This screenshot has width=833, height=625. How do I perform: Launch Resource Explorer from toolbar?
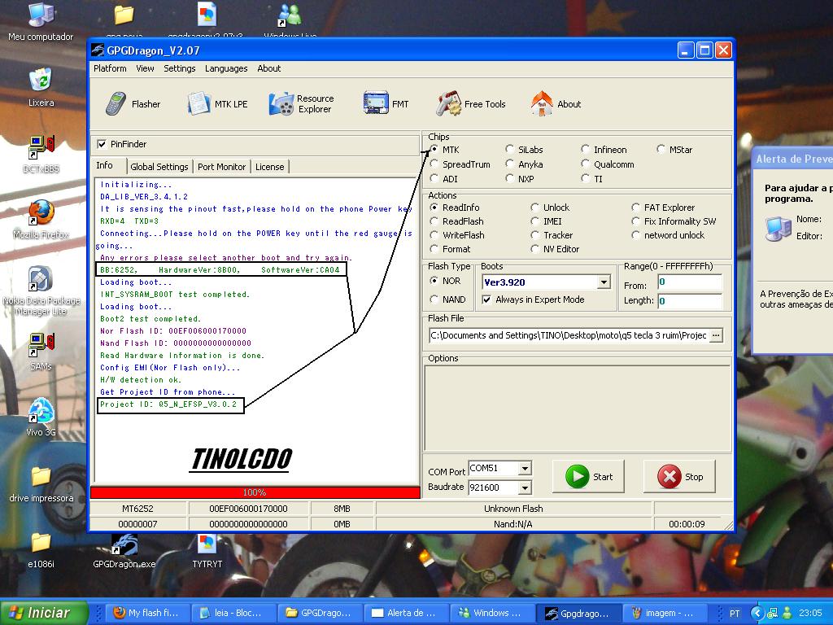pos(301,103)
